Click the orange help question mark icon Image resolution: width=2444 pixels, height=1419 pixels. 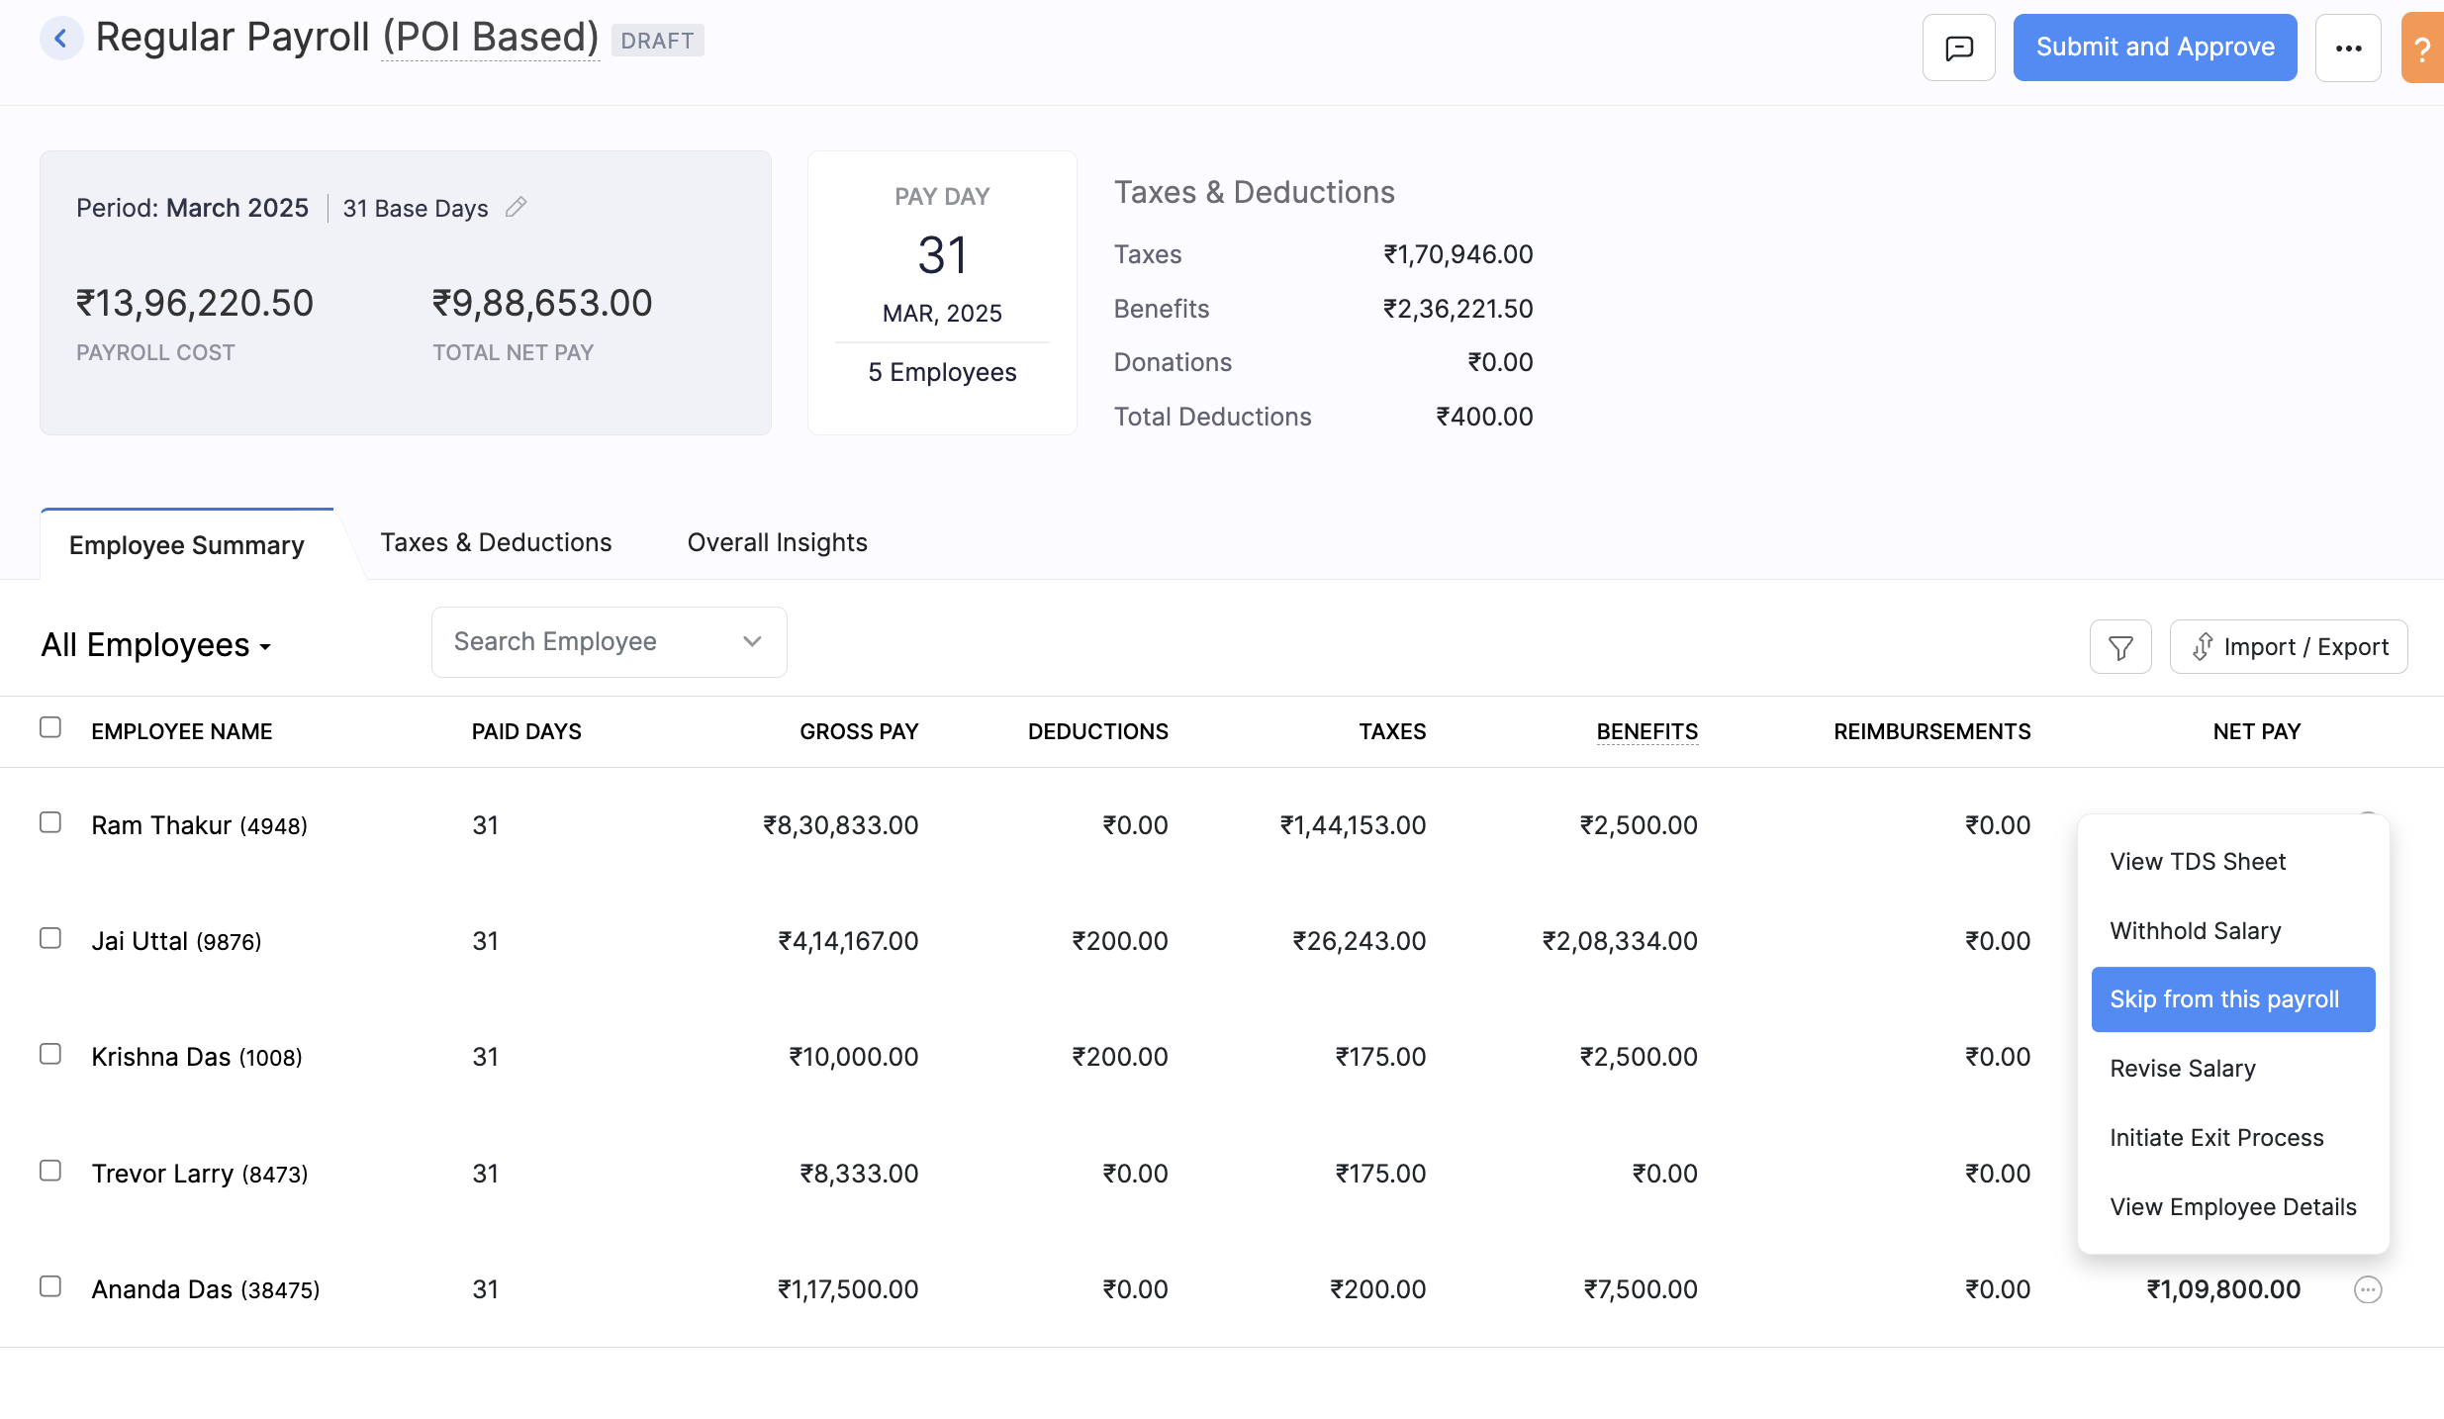[x=2421, y=47]
